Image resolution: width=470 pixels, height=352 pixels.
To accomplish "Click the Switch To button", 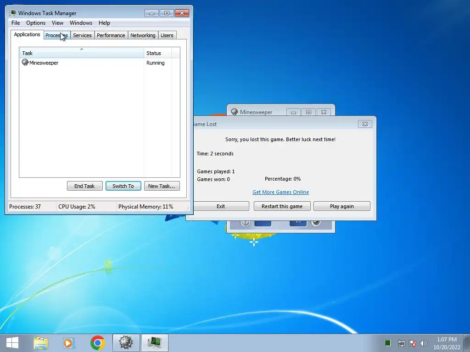I will [123, 186].
